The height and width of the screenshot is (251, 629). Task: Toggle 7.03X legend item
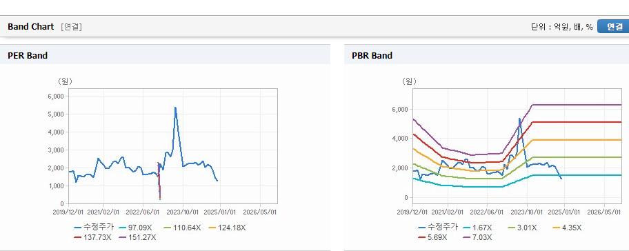click(477, 237)
